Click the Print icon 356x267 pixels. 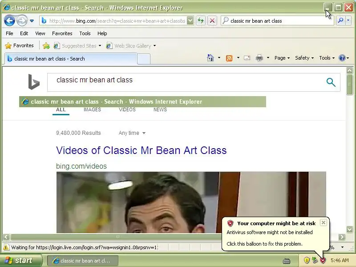click(x=259, y=58)
